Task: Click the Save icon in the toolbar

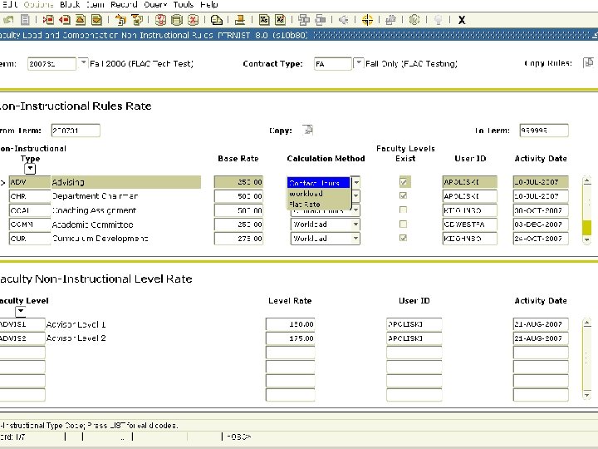Action: 7,19
